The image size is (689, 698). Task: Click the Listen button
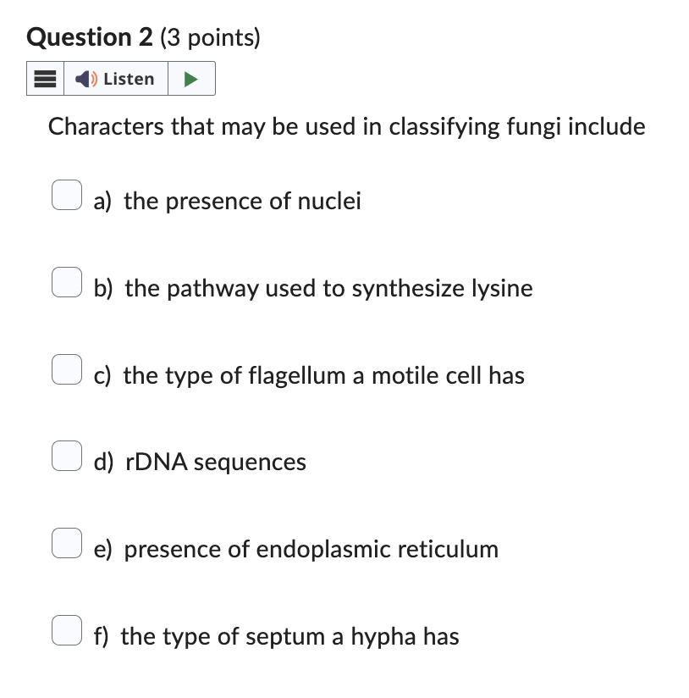tap(116, 78)
